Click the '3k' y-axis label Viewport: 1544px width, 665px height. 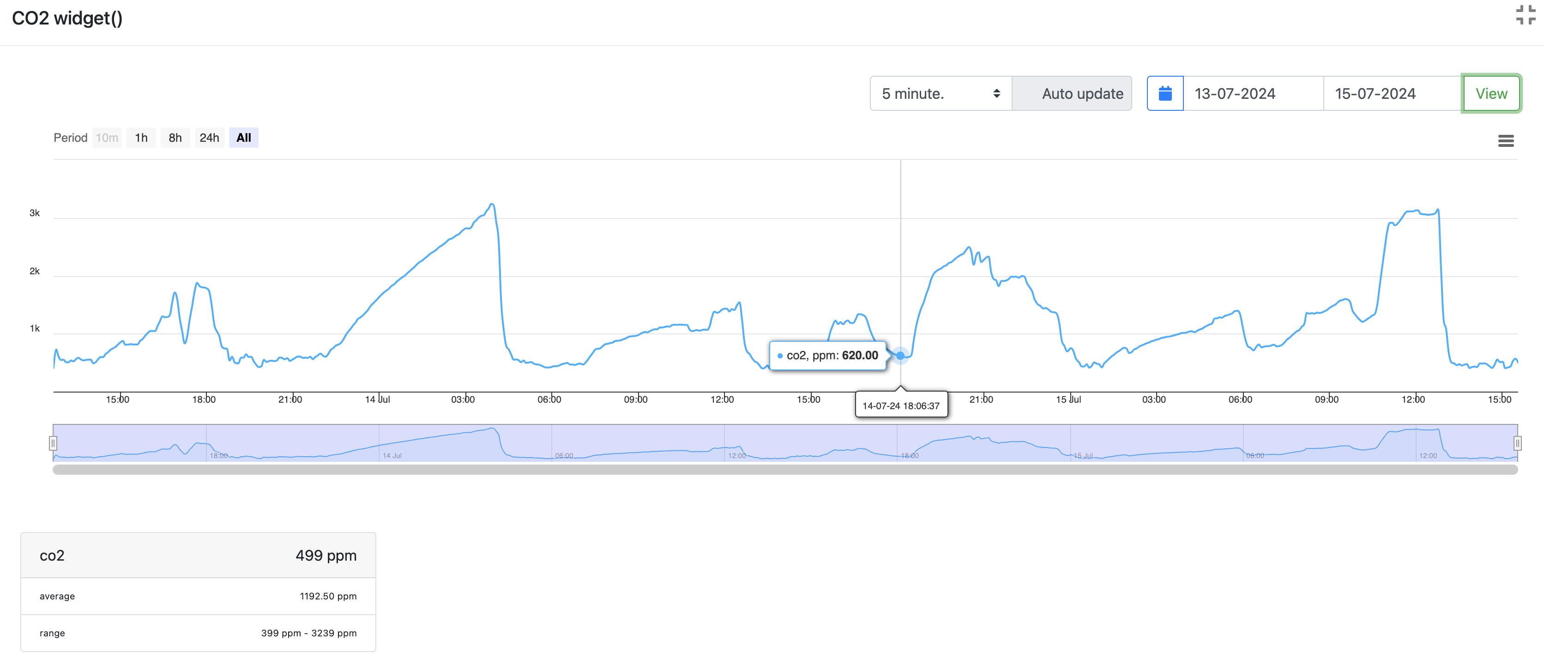tap(35, 213)
